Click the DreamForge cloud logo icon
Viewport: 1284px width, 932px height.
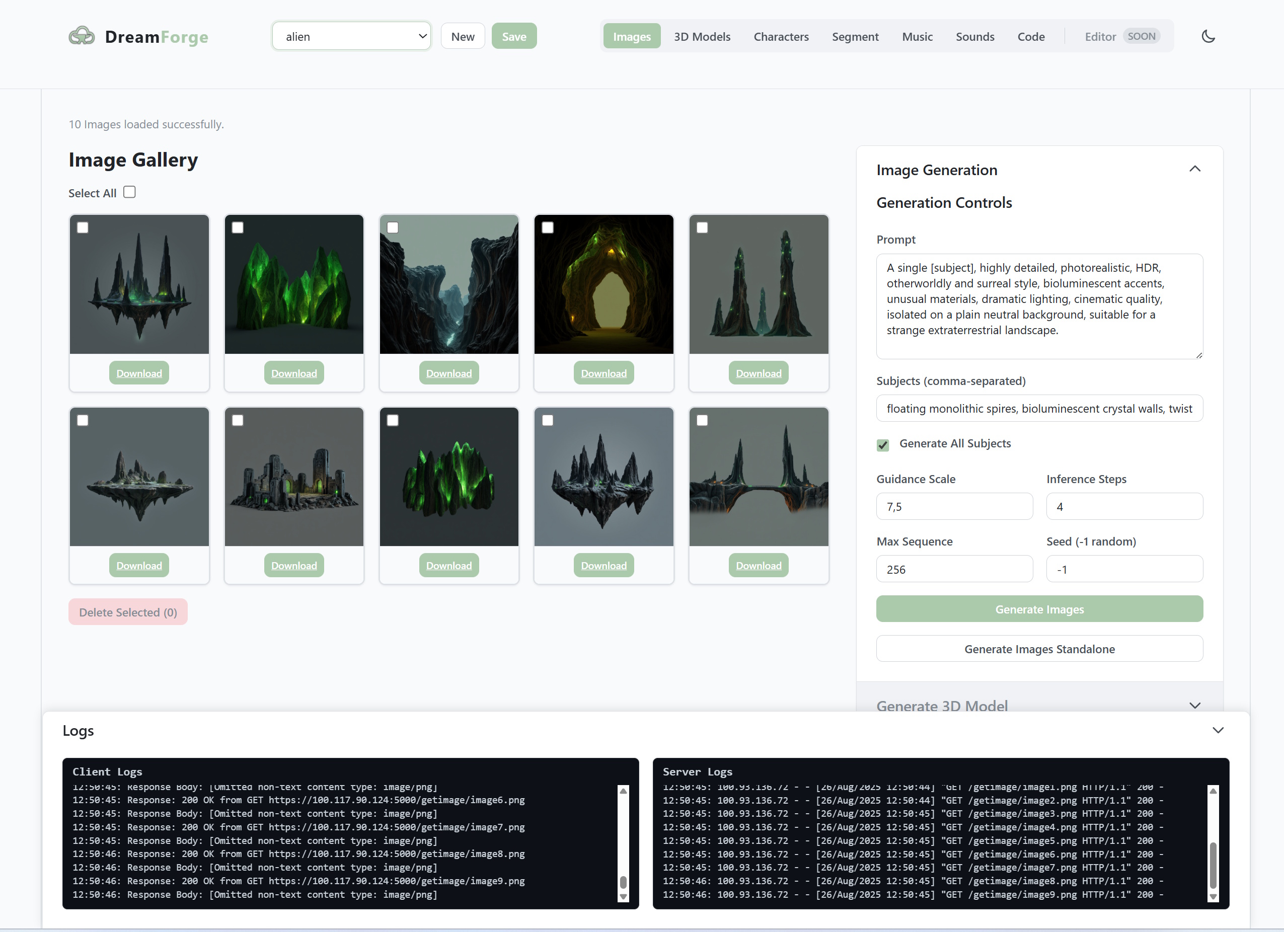point(82,36)
